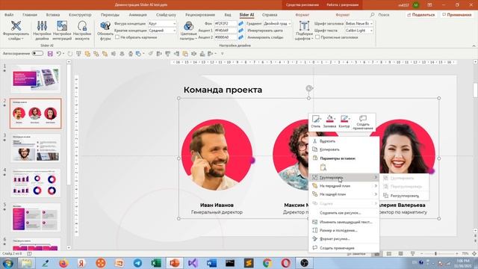Choose Формат рисунка in context menu

[x=344, y=239]
